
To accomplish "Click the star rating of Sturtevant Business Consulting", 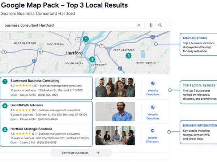I will point(24,86).
